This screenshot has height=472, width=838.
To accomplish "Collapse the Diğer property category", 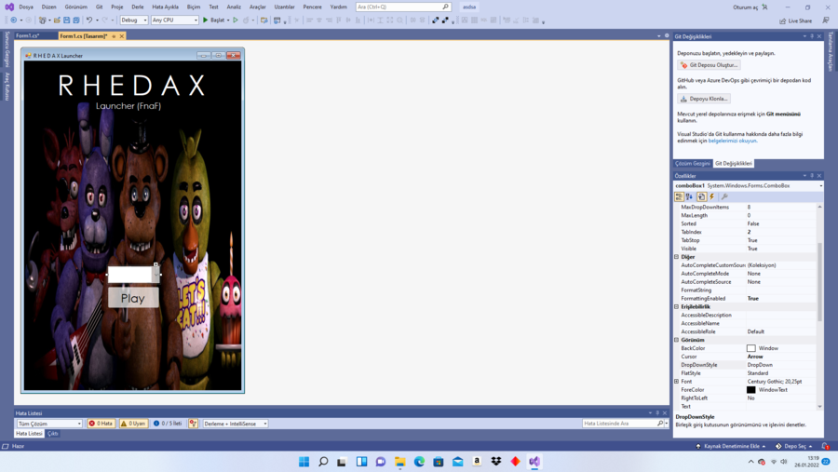I will (x=677, y=257).
